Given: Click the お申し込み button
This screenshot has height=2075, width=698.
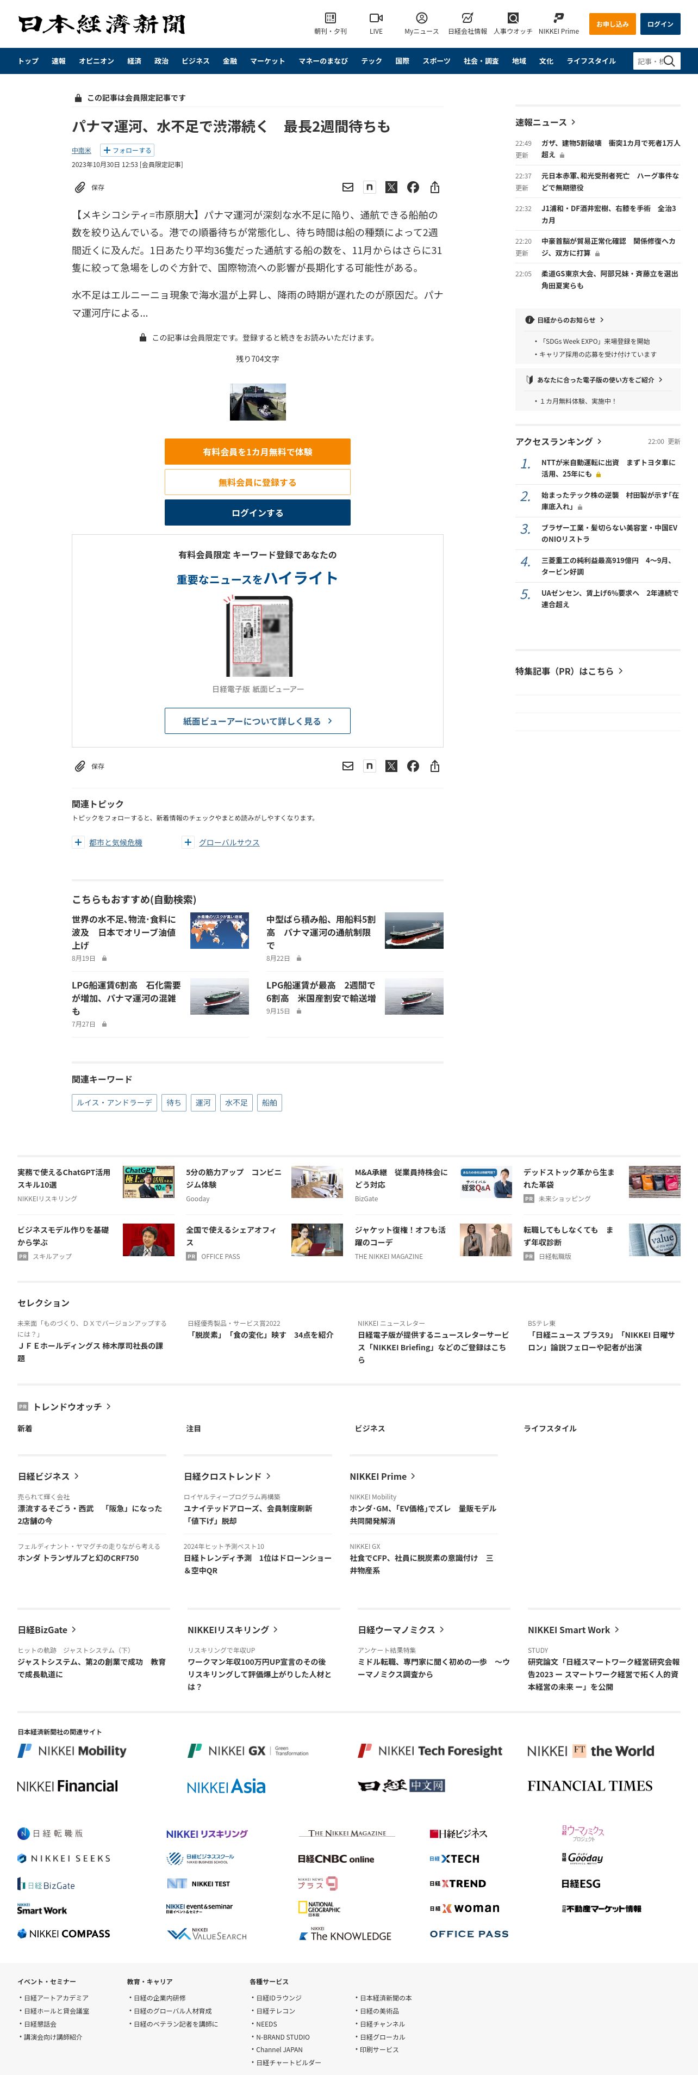Looking at the screenshot, I should click(613, 24).
